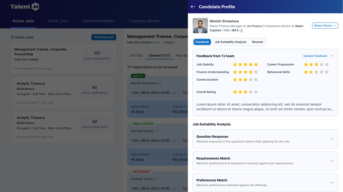Screen dimensions: 343x192
Task: Select the Unrated (117) applications tab
Action: pyautogui.click(x=159, y=55)
